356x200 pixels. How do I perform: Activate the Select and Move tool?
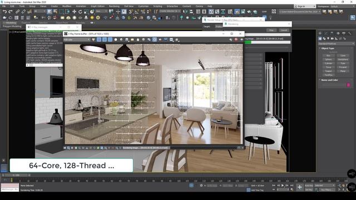click(x=74, y=11)
